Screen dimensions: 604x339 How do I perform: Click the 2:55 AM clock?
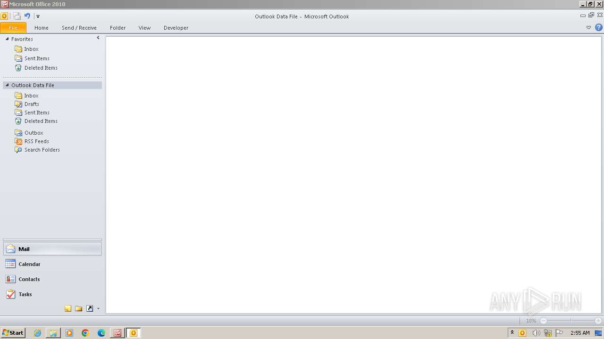[x=580, y=333]
